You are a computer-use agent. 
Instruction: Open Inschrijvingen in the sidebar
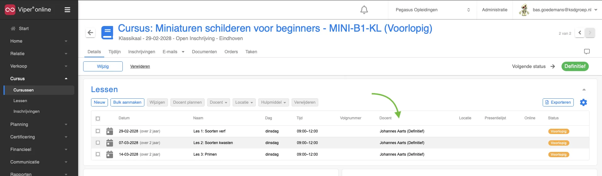tap(26, 111)
